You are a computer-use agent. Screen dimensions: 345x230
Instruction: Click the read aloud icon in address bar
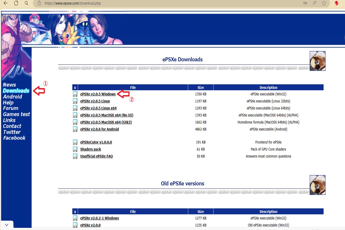pyautogui.click(x=315, y=3)
